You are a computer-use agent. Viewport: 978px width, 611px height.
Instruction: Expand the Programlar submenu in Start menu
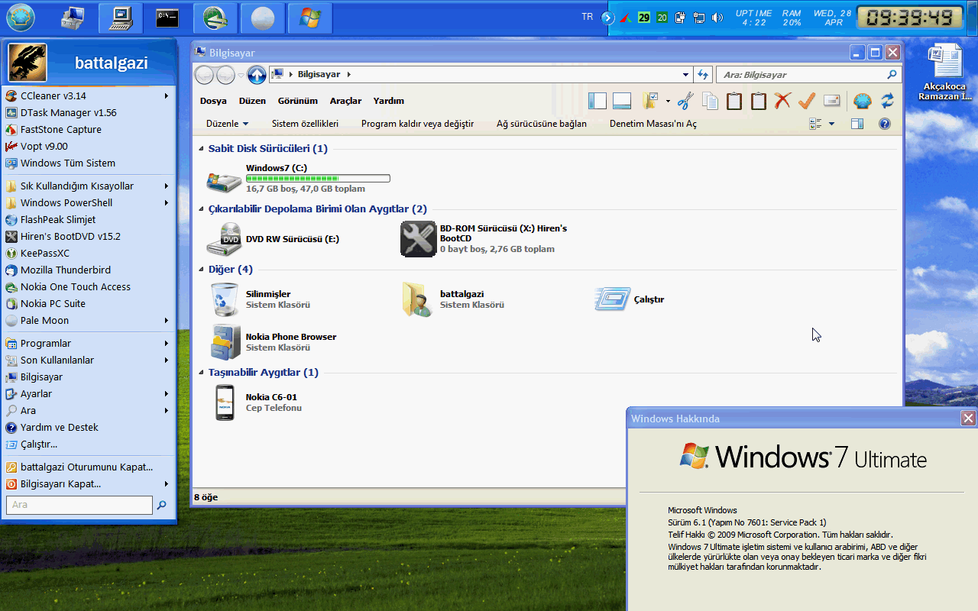point(166,344)
